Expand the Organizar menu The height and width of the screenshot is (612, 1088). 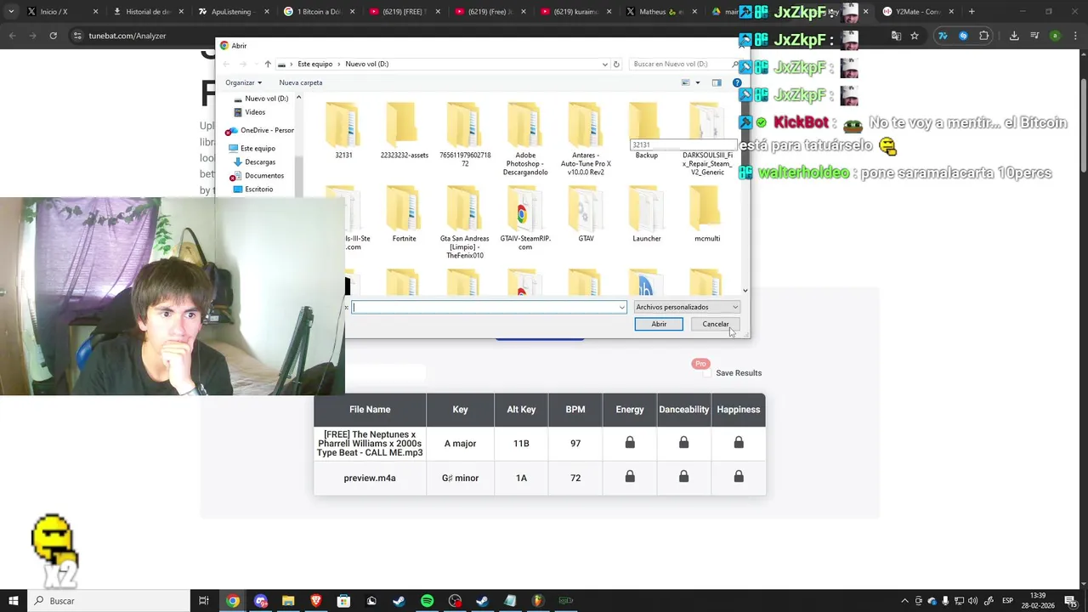point(243,82)
